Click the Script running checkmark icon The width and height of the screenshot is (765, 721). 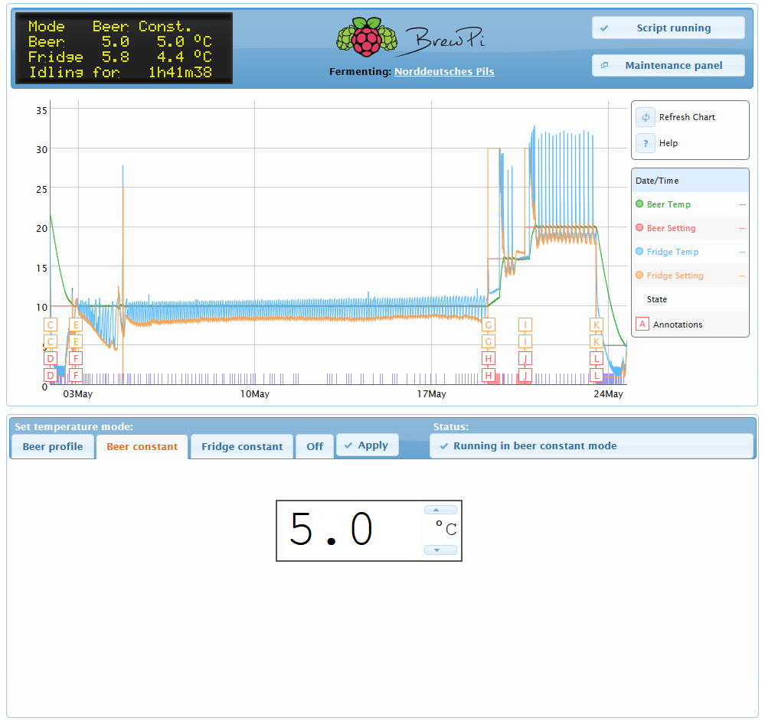604,28
